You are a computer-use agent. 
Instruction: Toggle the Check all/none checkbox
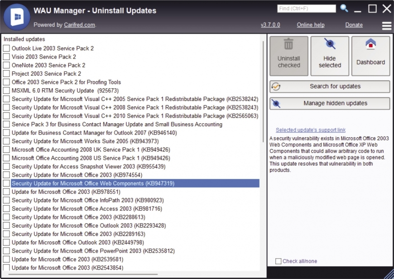(x=278, y=261)
